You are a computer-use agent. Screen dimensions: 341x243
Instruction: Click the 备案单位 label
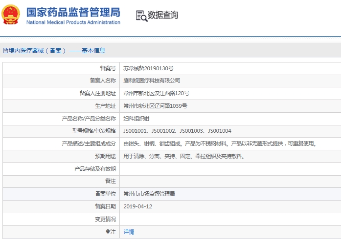106,194
